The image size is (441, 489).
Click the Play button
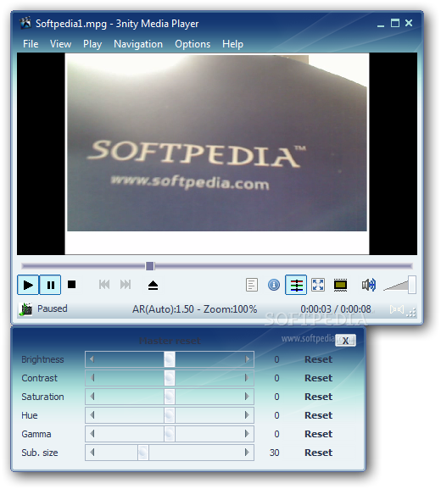pos(28,285)
